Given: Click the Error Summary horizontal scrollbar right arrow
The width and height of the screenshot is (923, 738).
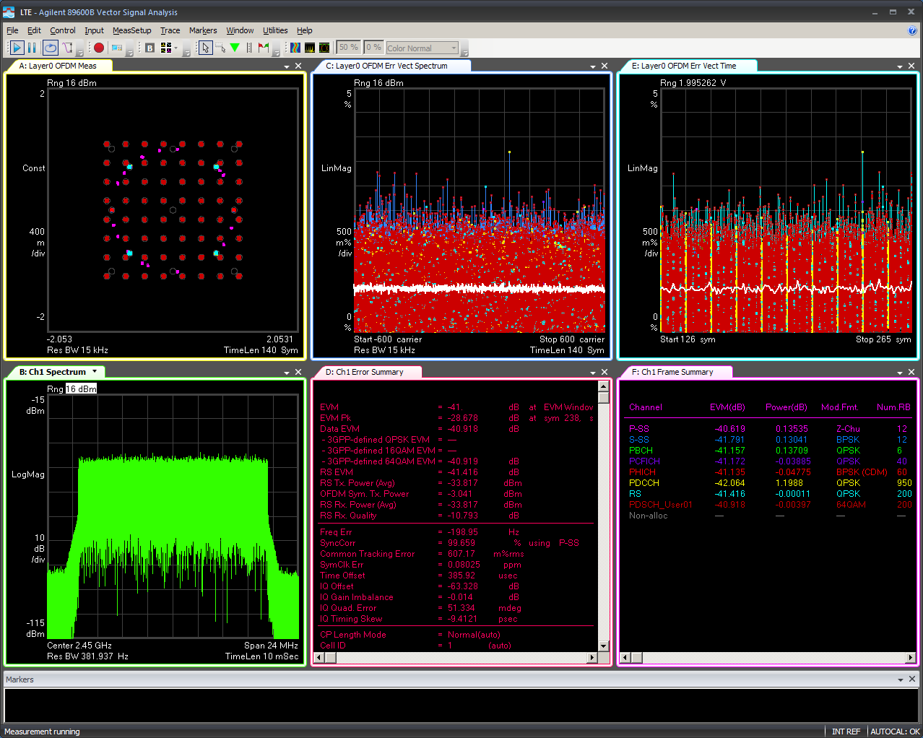Looking at the screenshot, I should coord(592,657).
